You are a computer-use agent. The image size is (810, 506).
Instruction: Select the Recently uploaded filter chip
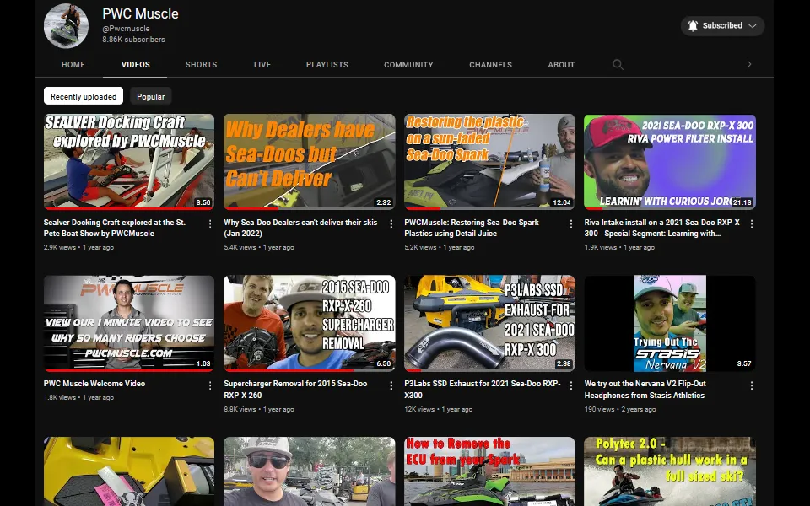[x=83, y=96]
